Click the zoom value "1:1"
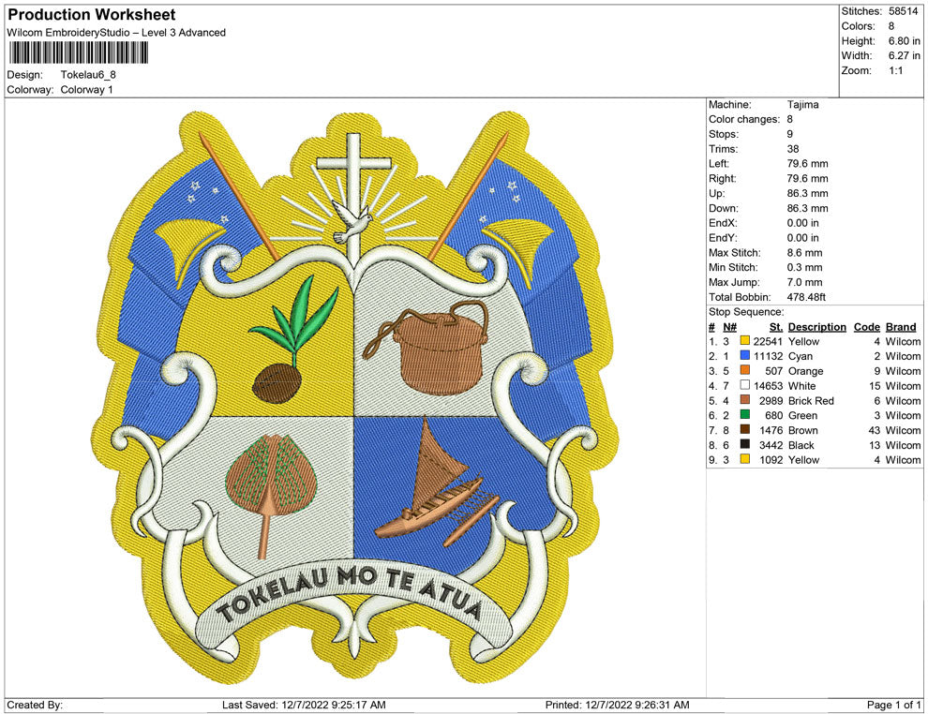 pos(895,70)
